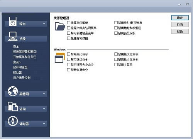Click the 英特网 globe icon
193x139 pixels.
pos(13,91)
